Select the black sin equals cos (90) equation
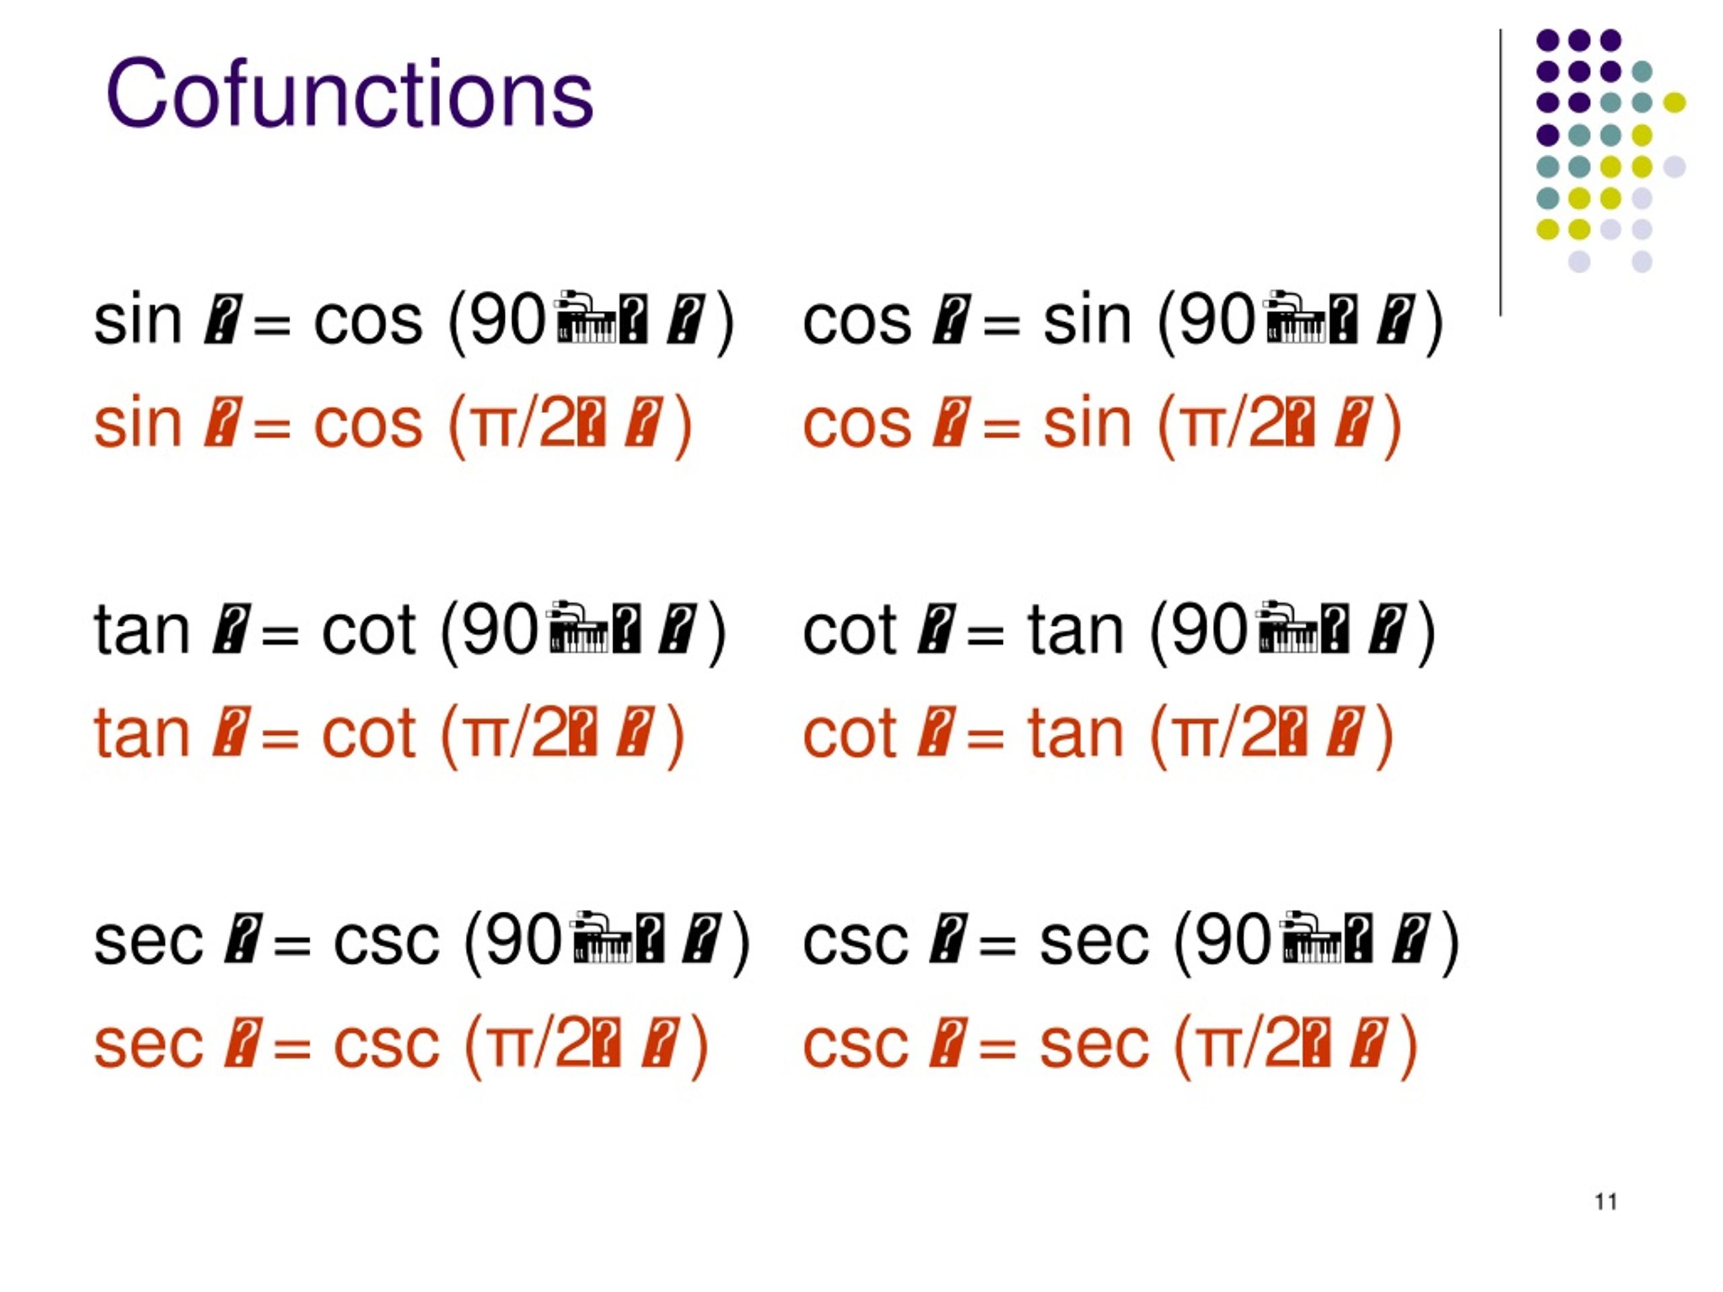This screenshot has width=1723, height=1292. (x=415, y=321)
